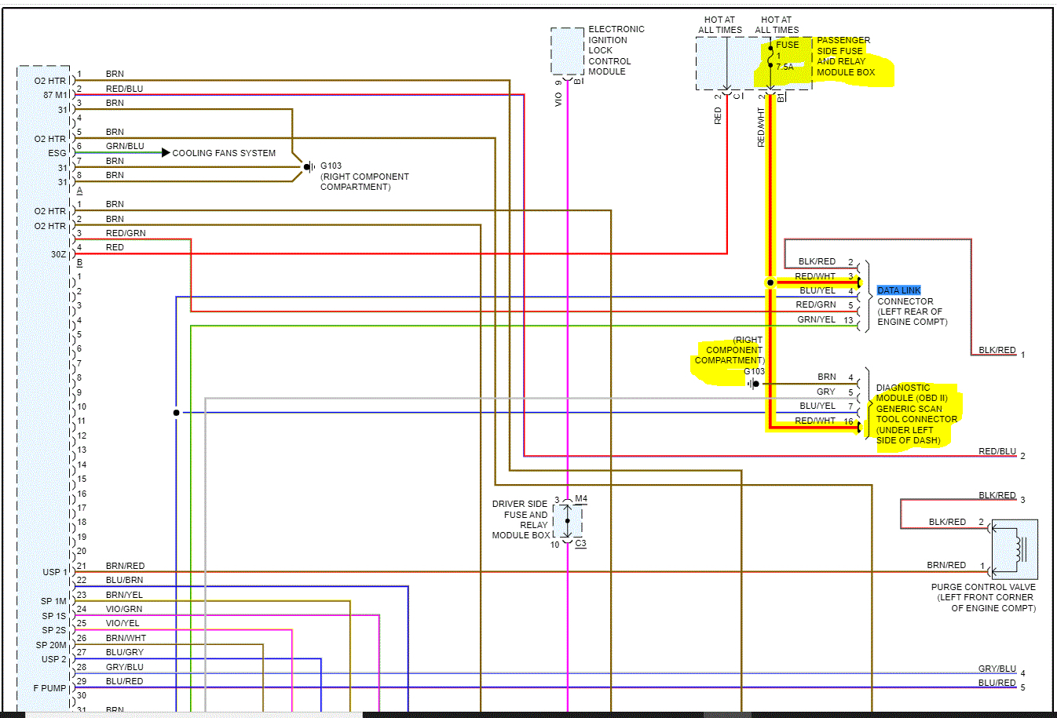Viewport: 1057px width, 718px height.
Task: Click the 30Z terminal label
Action: point(59,254)
